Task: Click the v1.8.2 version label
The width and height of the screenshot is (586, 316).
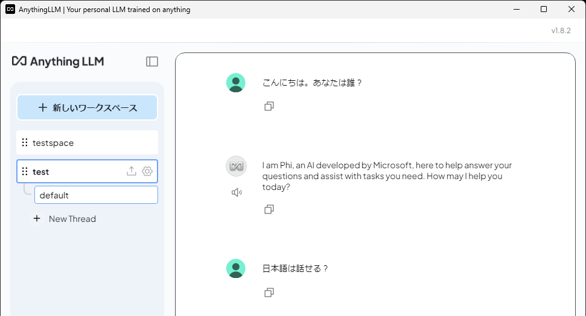Action: tap(561, 31)
